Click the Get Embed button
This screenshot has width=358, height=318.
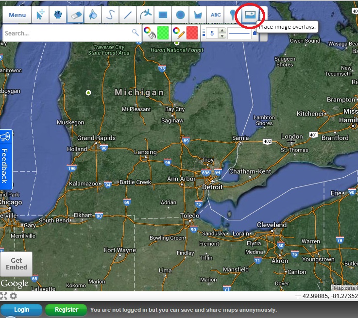click(16, 264)
